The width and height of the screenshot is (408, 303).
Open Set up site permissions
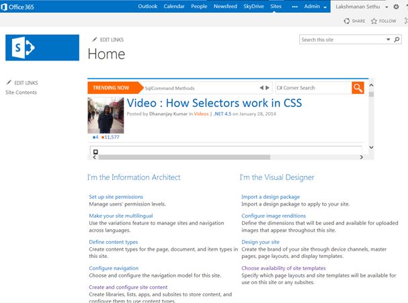click(116, 197)
